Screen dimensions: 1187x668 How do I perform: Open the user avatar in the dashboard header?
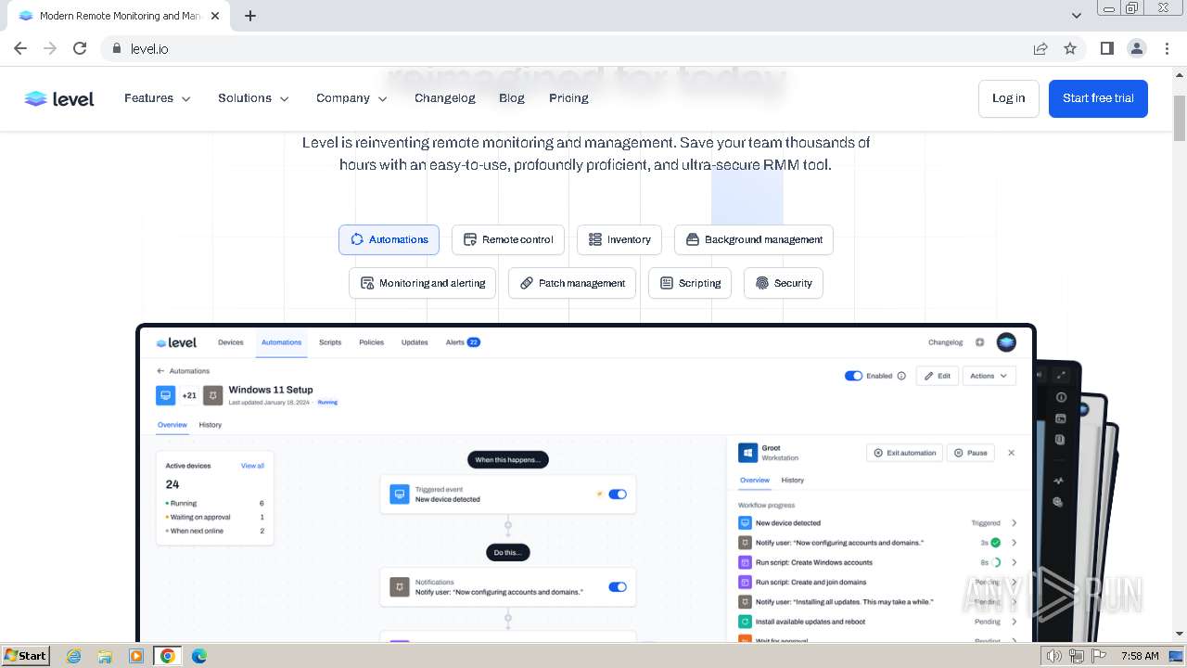[x=1006, y=342]
